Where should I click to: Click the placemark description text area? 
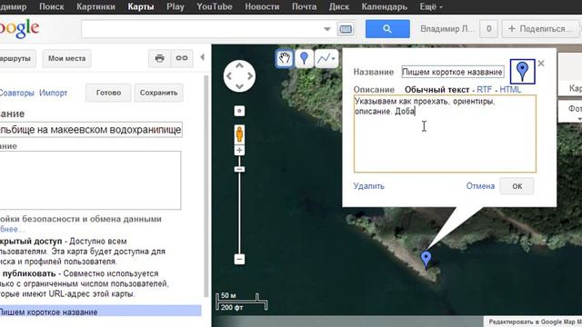pos(445,134)
